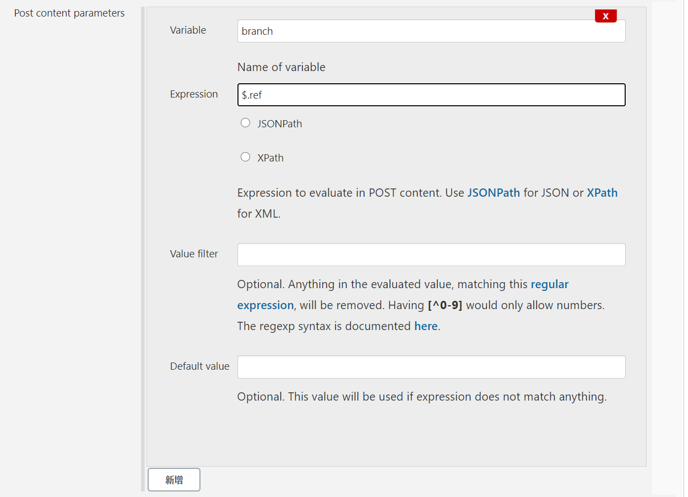Image resolution: width=688 pixels, height=497 pixels.
Task: Click the 'Name of variable' help text
Action: (x=281, y=67)
